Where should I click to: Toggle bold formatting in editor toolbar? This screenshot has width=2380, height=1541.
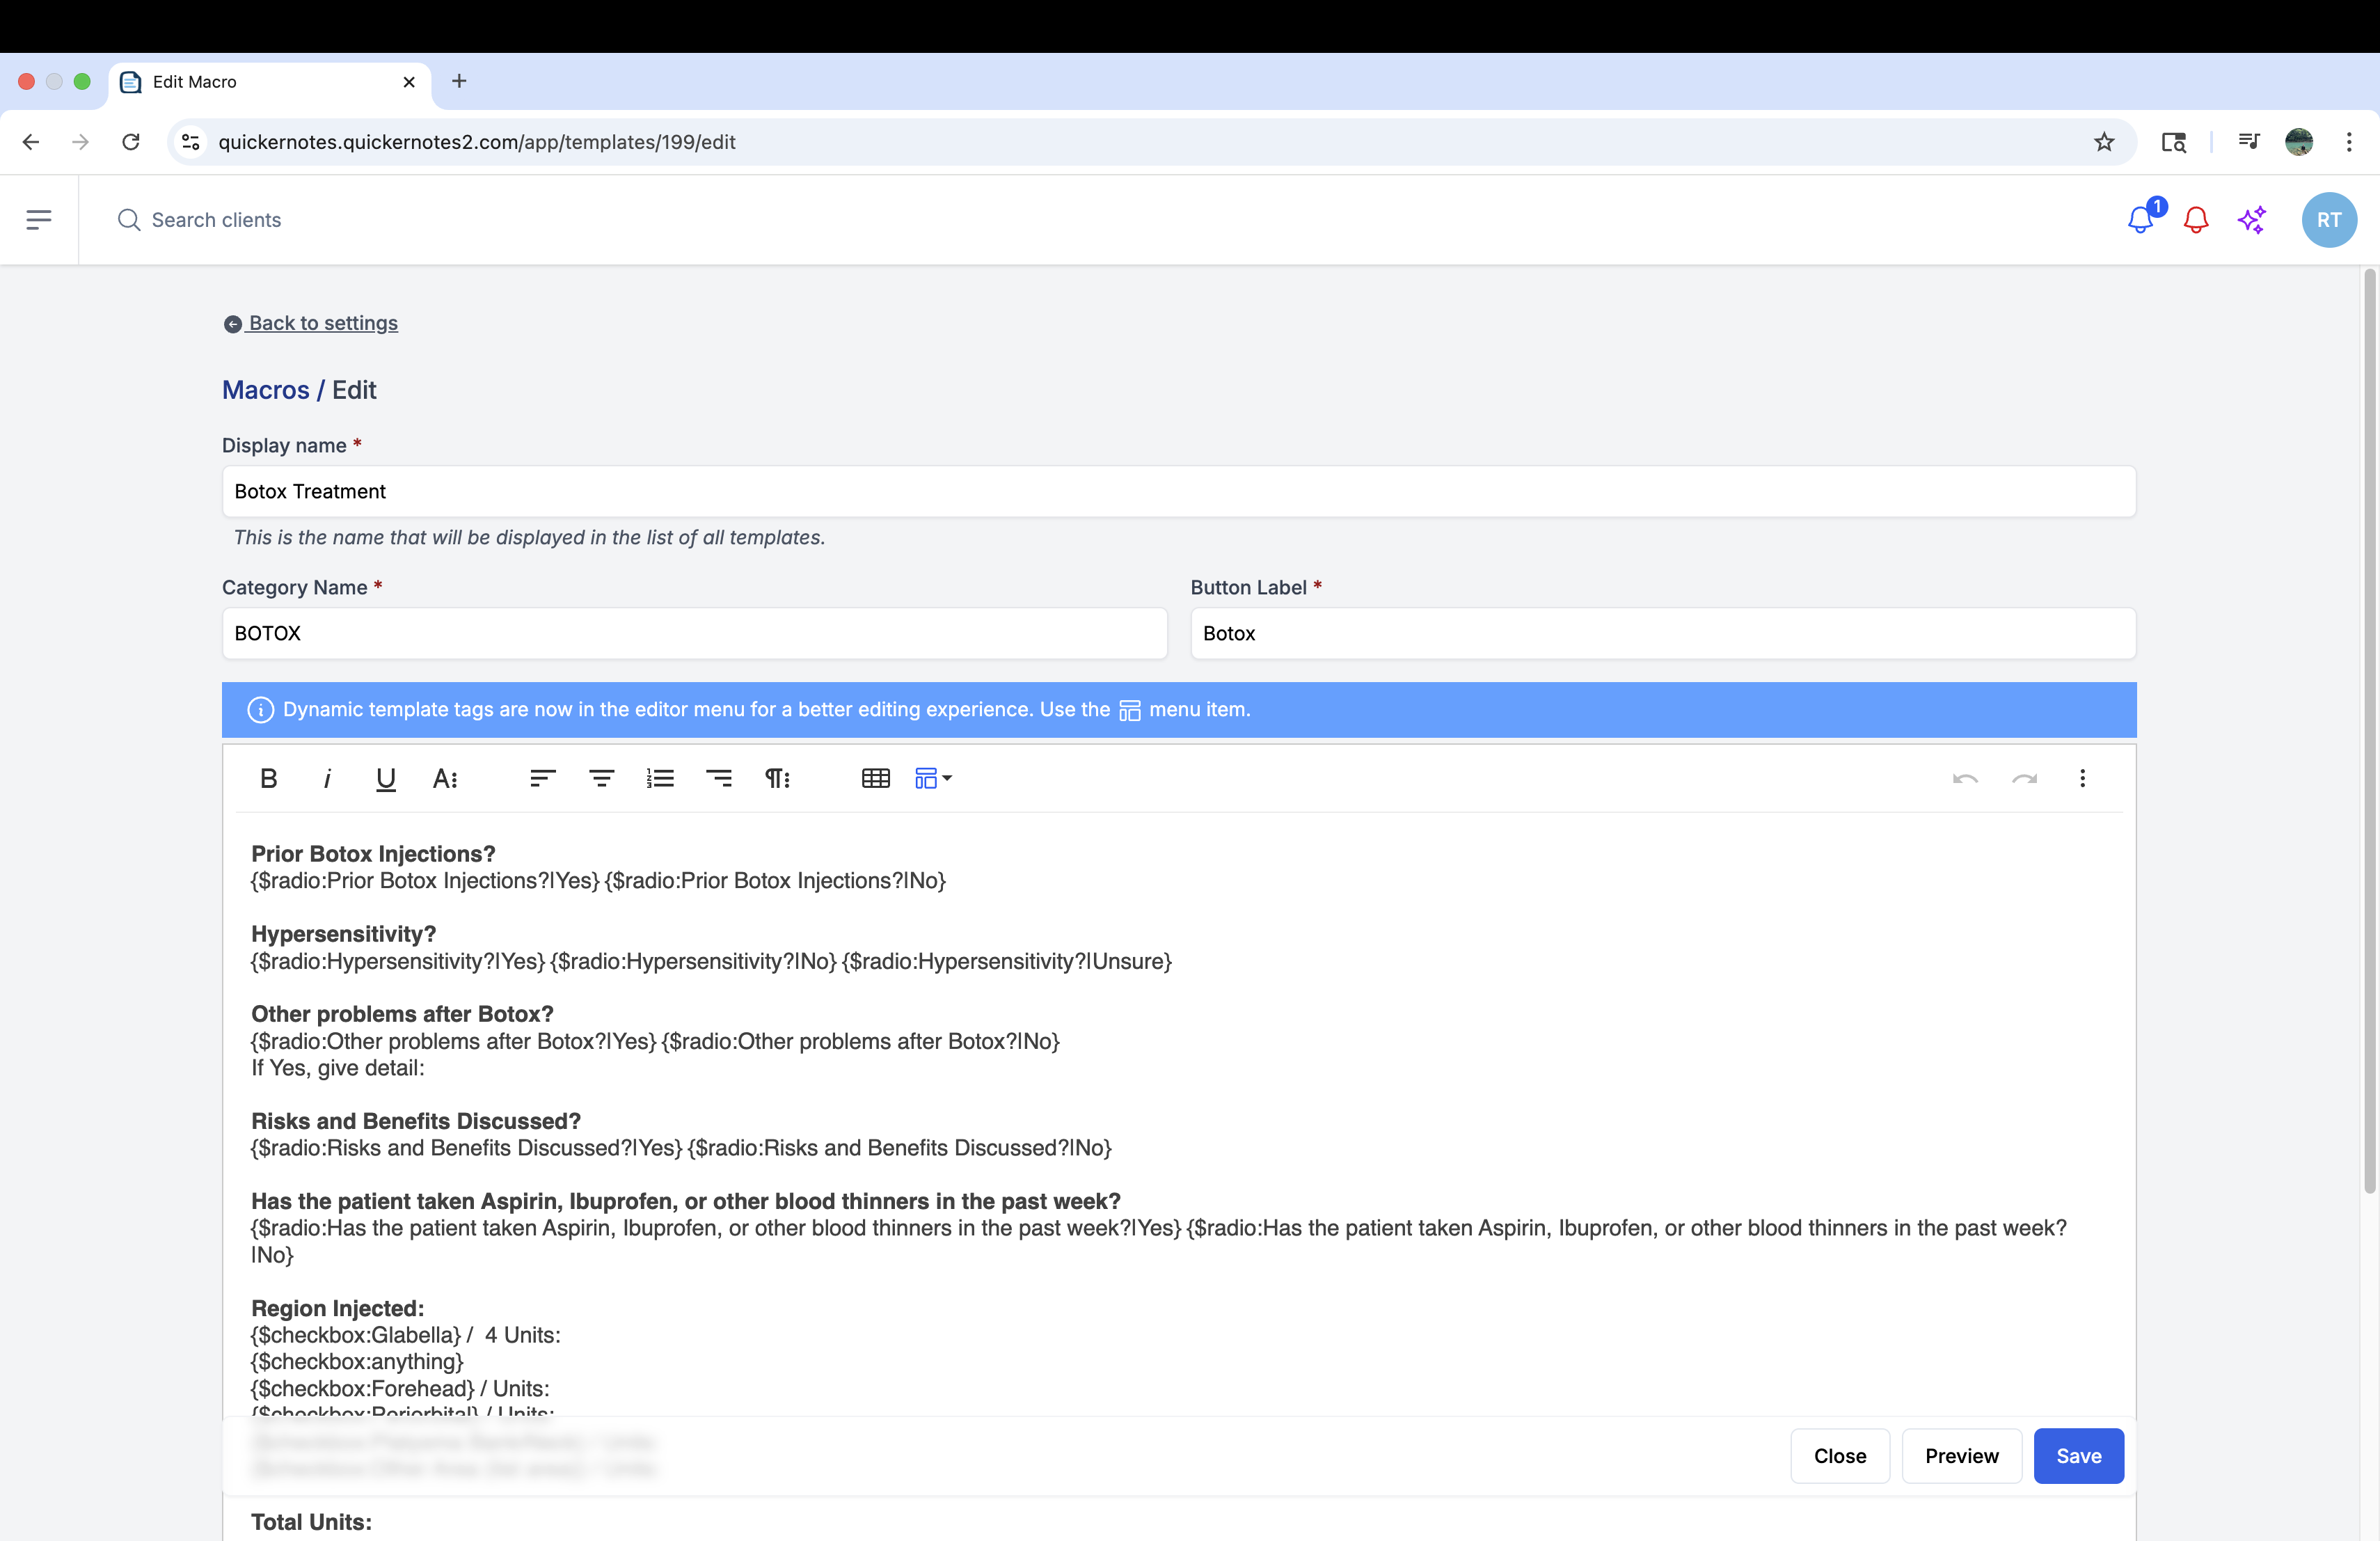pyautogui.click(x=268, y=779)
